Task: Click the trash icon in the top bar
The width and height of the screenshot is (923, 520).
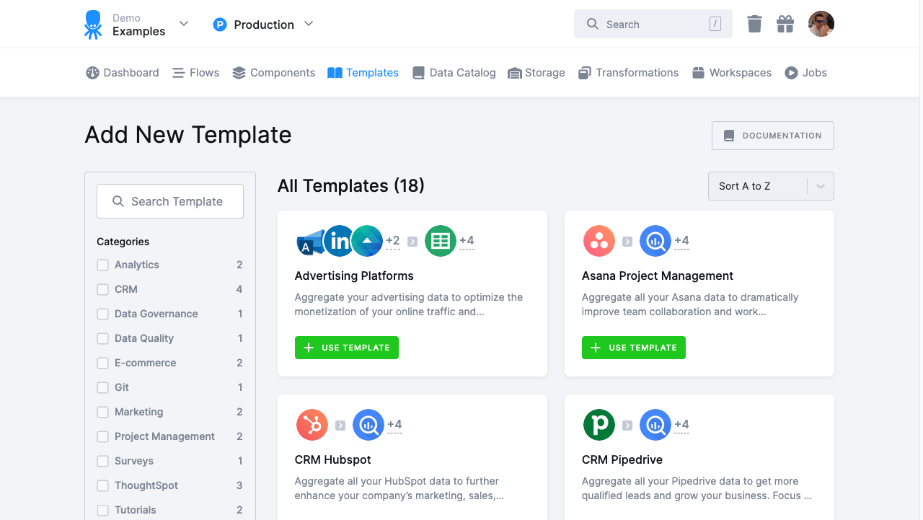Action: coord(754,24)
